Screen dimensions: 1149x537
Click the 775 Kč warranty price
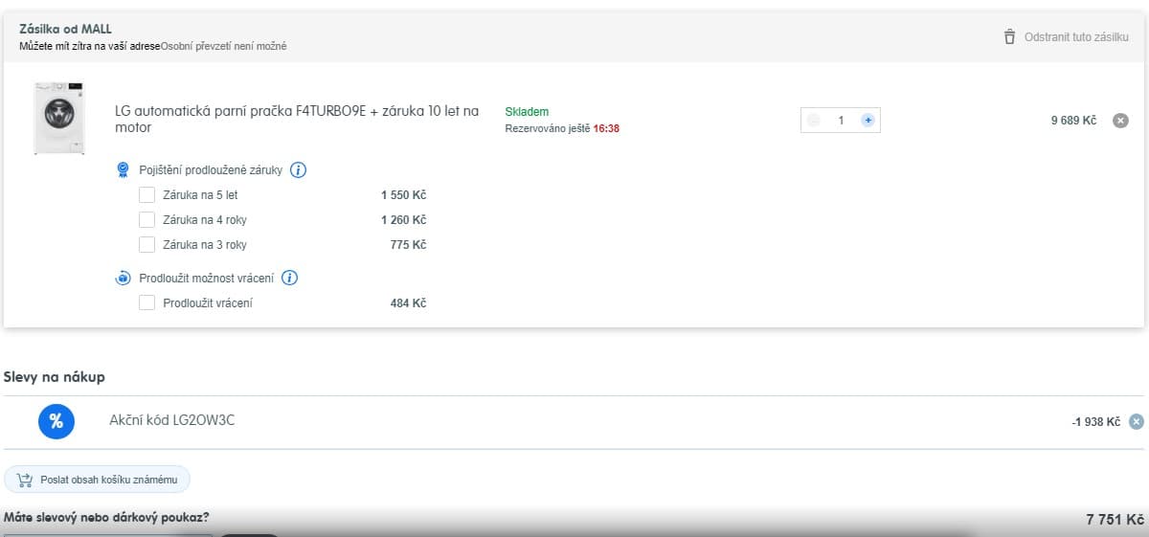click(408, 245)
